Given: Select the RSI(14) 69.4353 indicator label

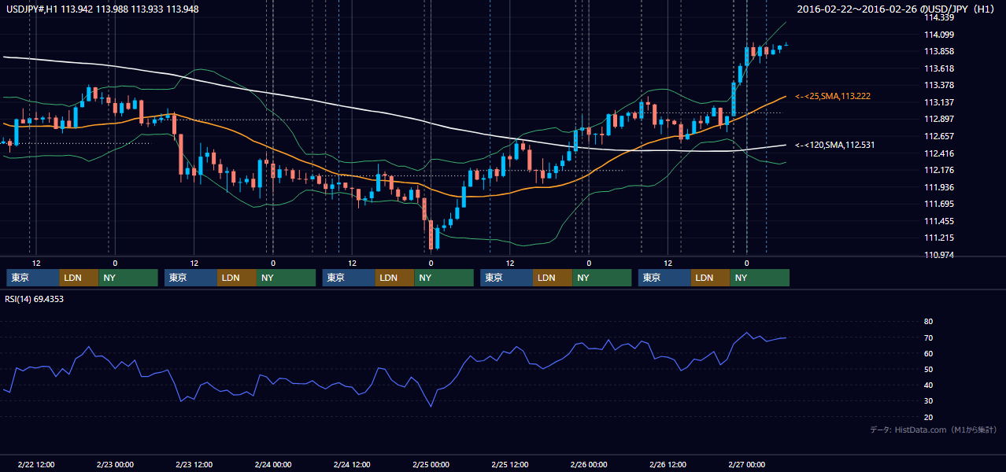Looking at the screenshot, I should coord(35,299).
